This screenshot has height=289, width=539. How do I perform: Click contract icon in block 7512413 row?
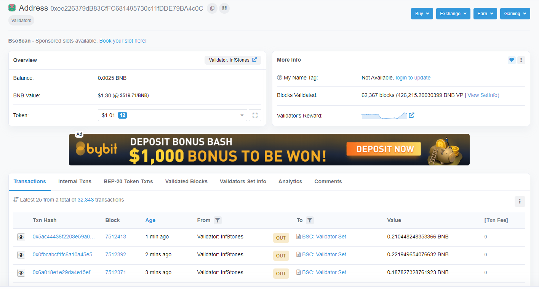tap(299, 237)
